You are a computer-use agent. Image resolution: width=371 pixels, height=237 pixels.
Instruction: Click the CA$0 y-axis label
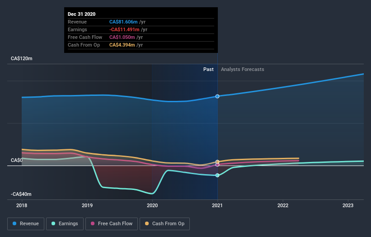pos(17,160)
